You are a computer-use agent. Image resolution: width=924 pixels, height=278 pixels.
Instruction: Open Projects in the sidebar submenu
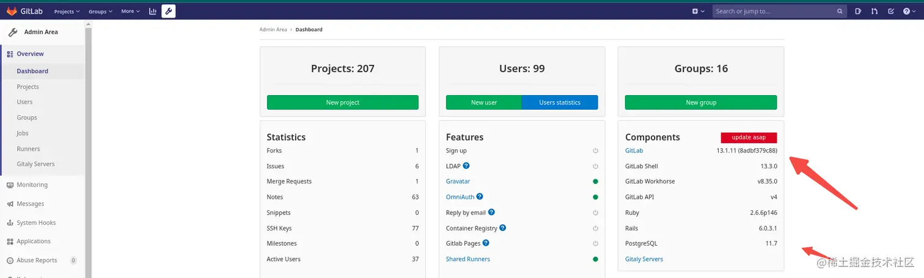click(x=28, y=87)
